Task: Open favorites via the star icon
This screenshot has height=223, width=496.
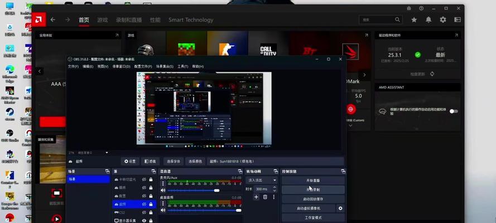Action: tap(414, 20)
